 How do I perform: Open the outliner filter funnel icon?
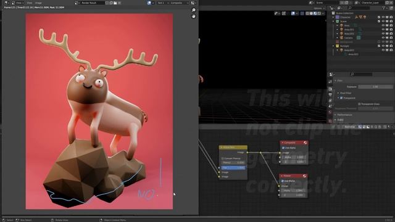tap(384, 8)
